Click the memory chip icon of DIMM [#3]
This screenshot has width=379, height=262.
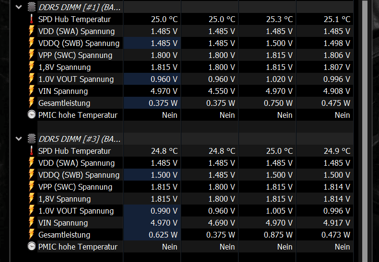pyautogui.click(x=31, y=139)
